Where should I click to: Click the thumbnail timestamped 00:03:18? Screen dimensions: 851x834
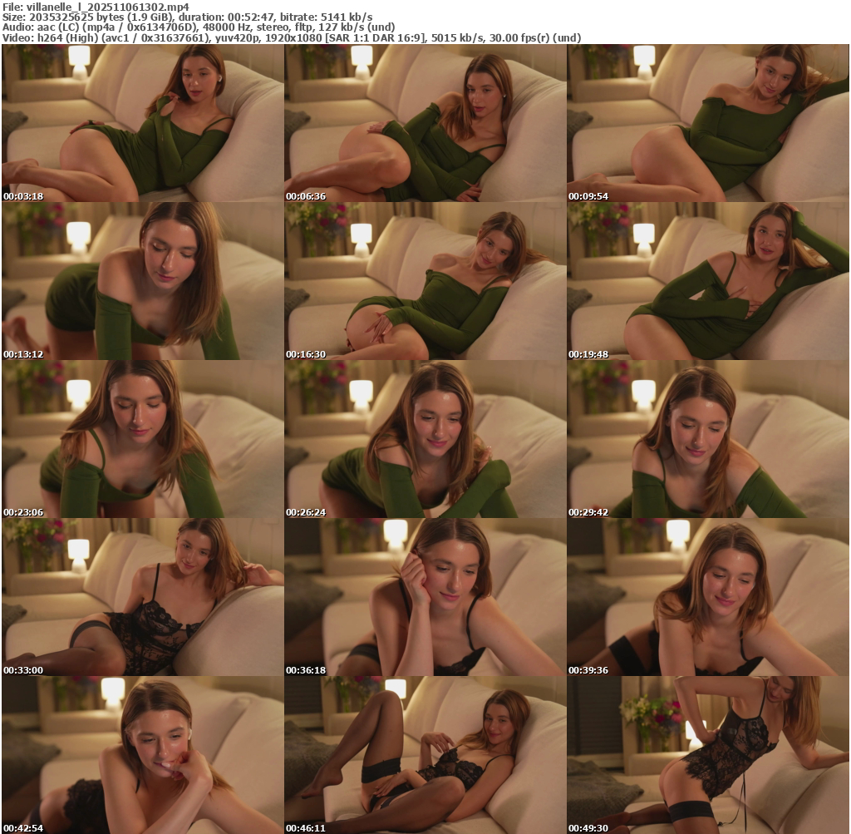pyautogui.click(x=143, y=123)
